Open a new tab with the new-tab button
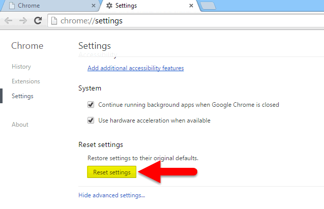The height and width of the screenshot is (209, 324). coord(209,6)
